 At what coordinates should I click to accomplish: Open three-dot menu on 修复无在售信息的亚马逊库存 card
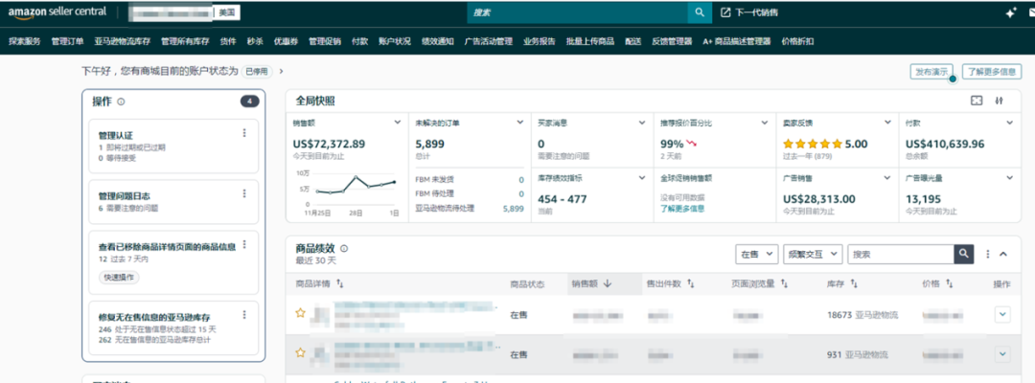(x=244, y=314)
